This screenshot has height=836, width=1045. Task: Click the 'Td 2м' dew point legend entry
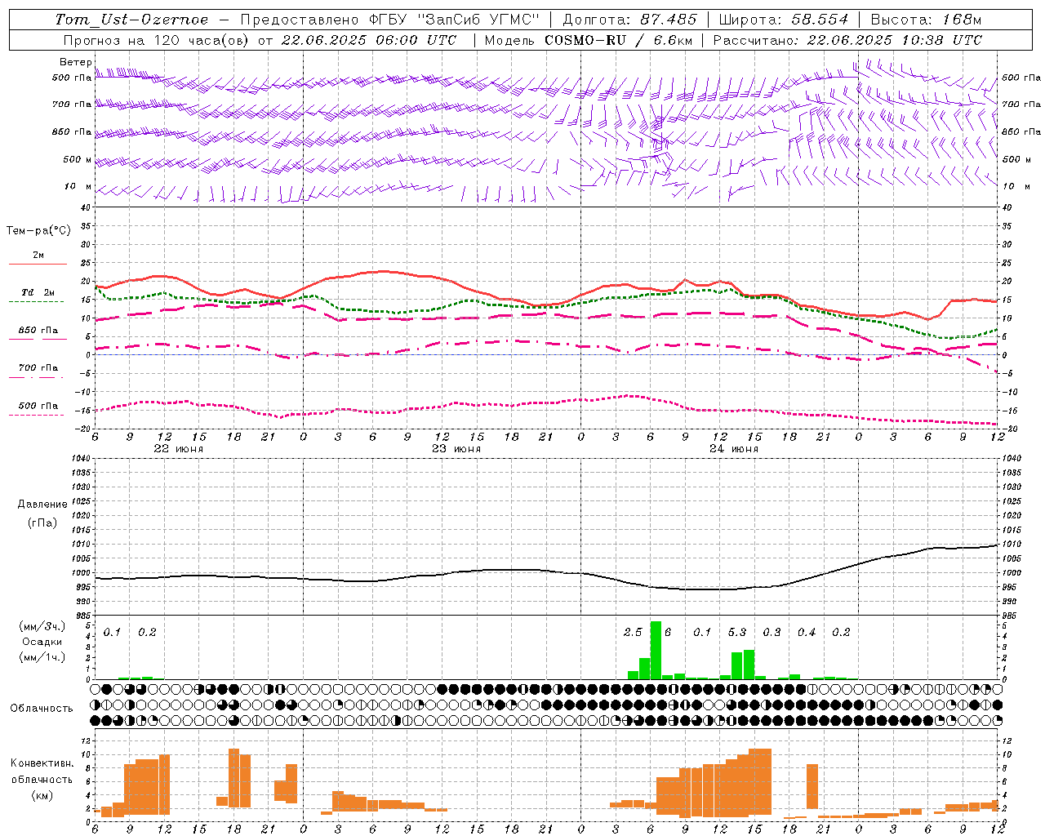[38, 292]
